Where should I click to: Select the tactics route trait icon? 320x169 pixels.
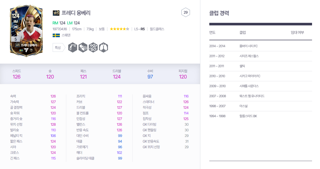click(93, 47)
